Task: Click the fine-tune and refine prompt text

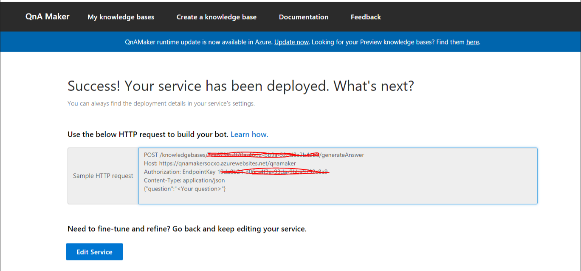Action: pyautogui.click(x=187, y=229)
